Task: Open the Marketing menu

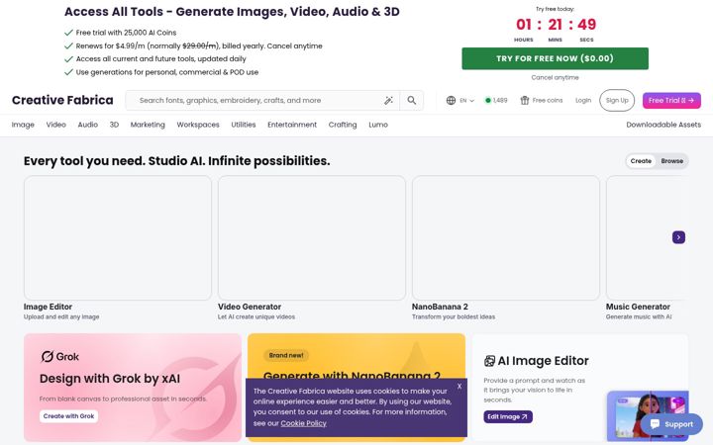Action: 148,125
